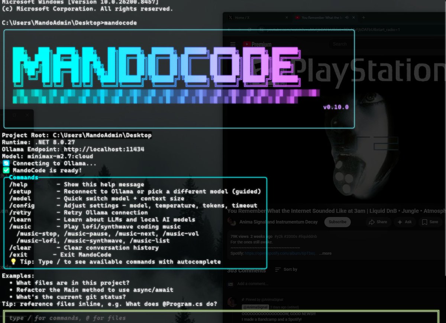Screen dimensions: 446x323
Task: Click the YouTube video title text
Action: [336, 211]
